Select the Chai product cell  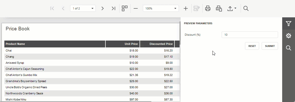pos(55,50)
